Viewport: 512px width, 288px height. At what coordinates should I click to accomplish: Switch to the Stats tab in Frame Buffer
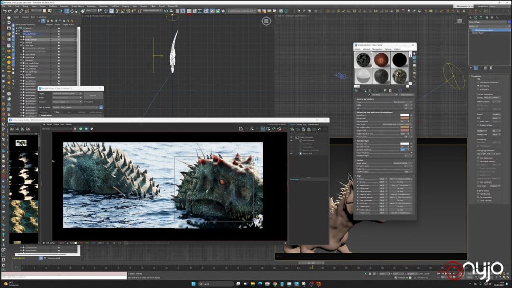pyautogui.click(x=299, y=124)
